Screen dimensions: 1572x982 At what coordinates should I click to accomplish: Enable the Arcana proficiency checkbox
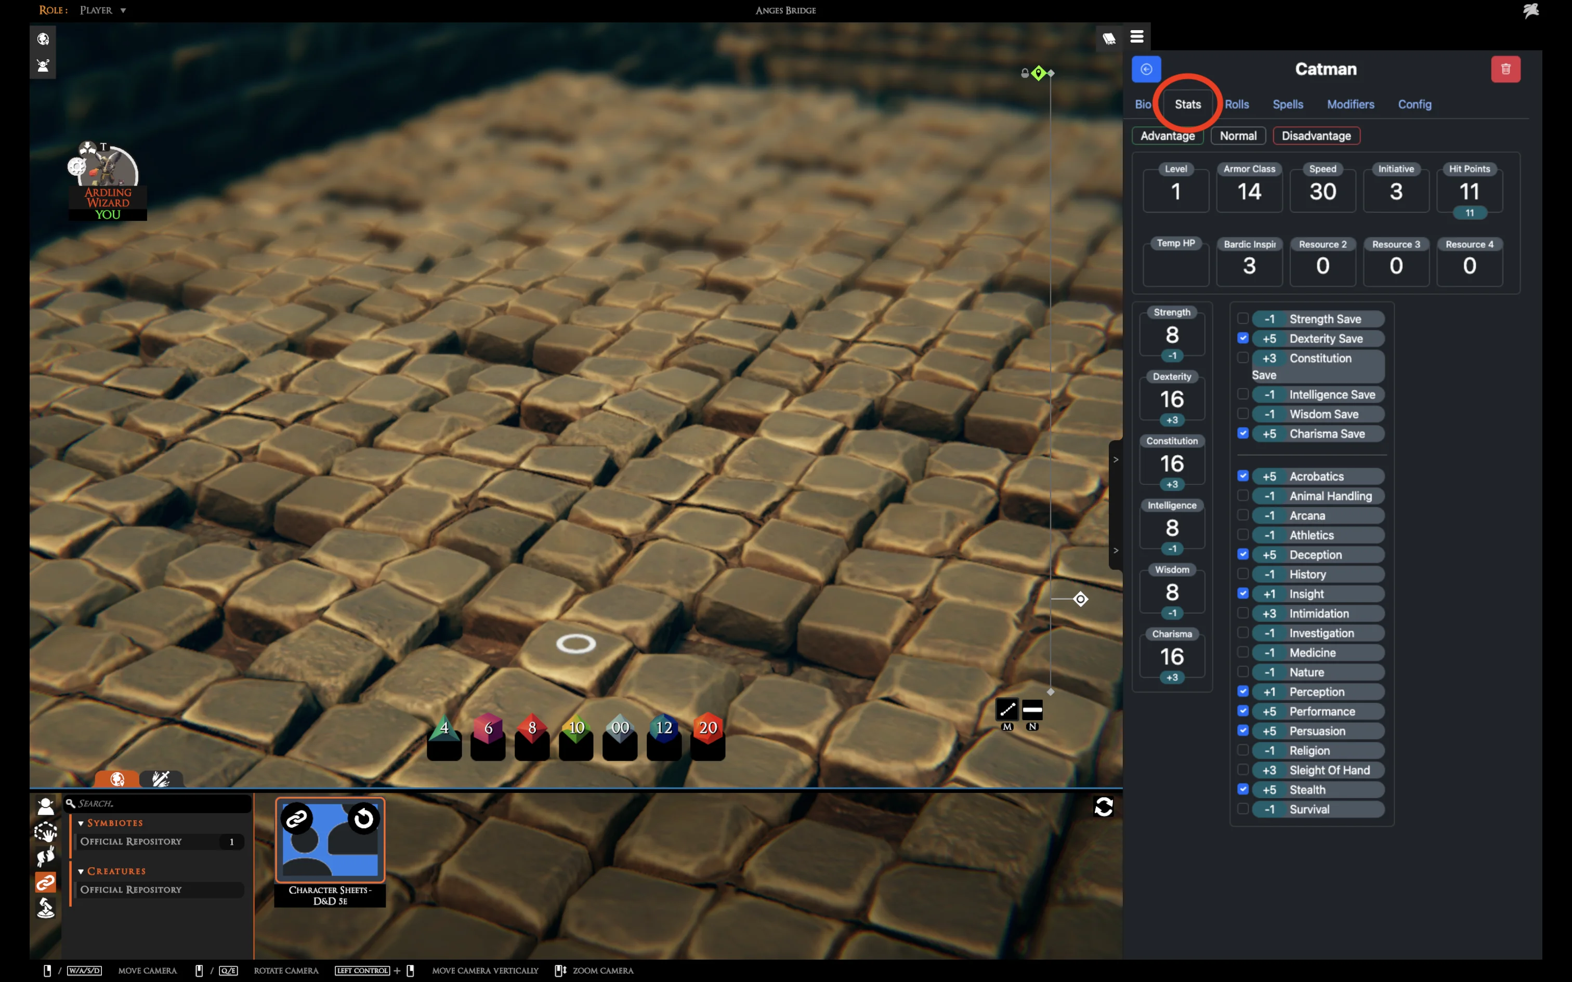pyautogui.click(x=1242, y=515)
